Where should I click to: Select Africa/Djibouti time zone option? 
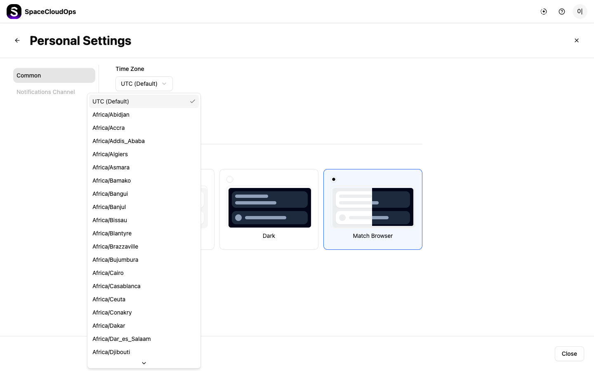click(111, 352)
